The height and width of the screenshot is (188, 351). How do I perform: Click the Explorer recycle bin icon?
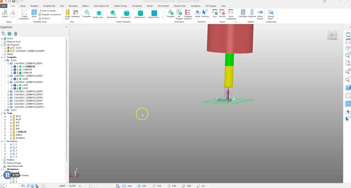click(x=16, y=34)
